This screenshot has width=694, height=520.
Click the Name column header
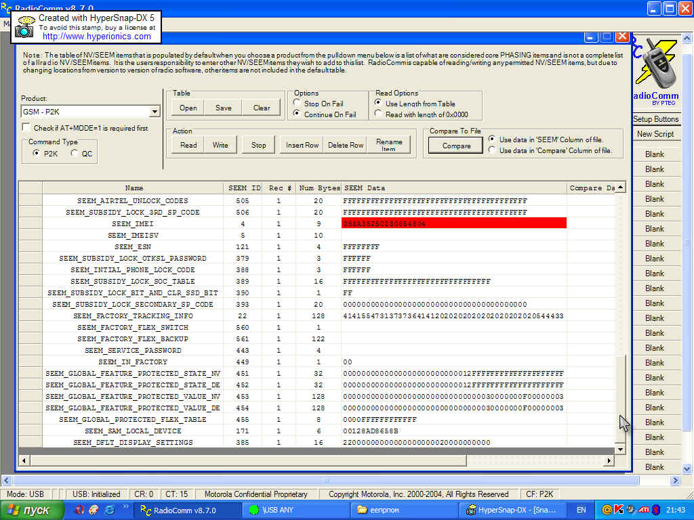coord(134,188)
